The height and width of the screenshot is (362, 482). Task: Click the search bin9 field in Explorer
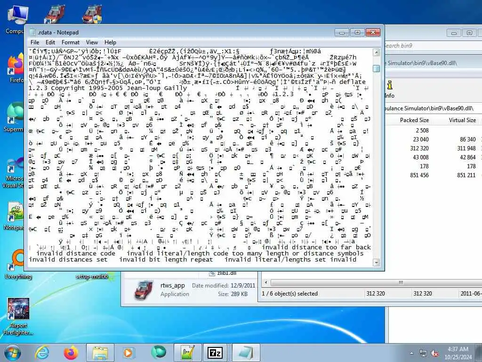pyautogui.click(x=433, y=46)
